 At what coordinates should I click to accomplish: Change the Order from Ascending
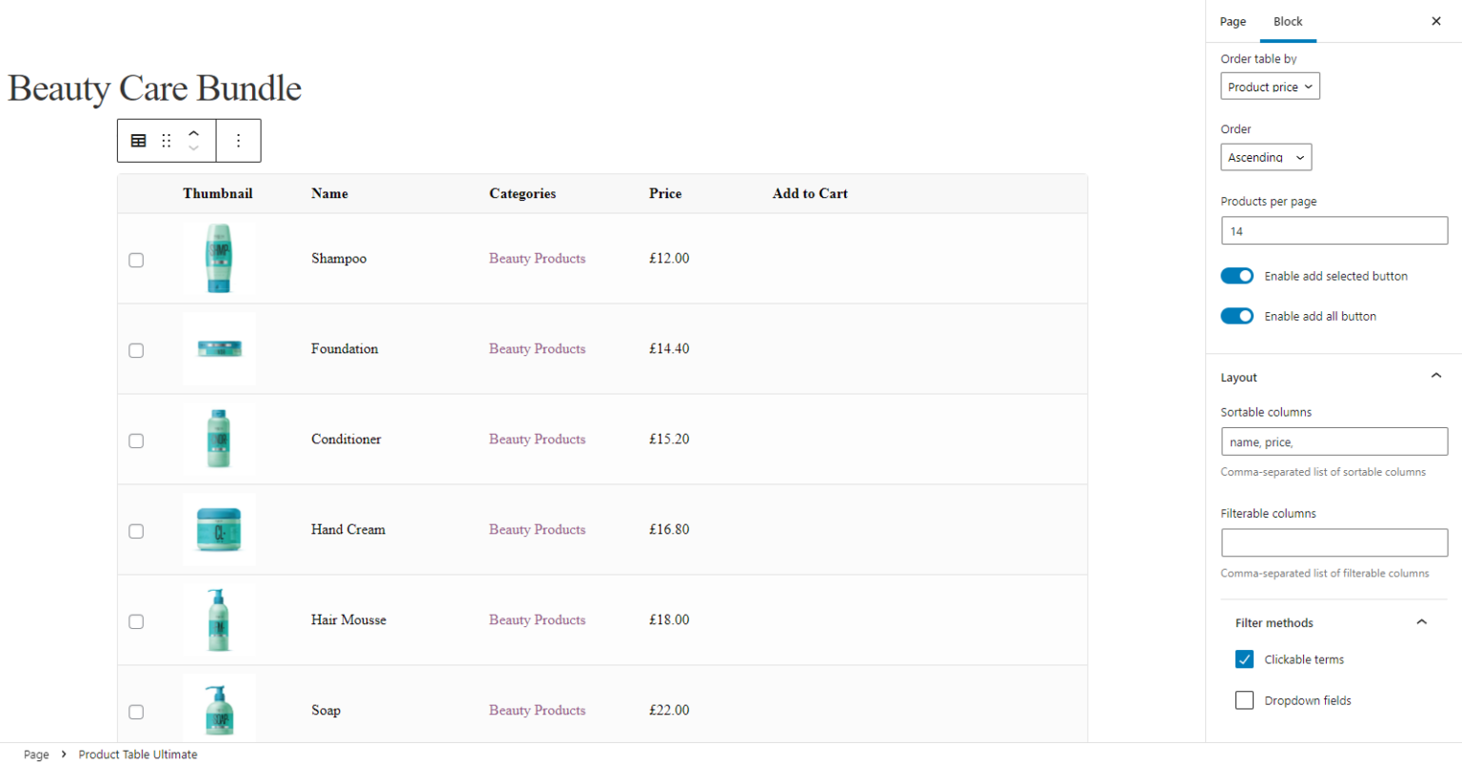(x=1266, y=157)
